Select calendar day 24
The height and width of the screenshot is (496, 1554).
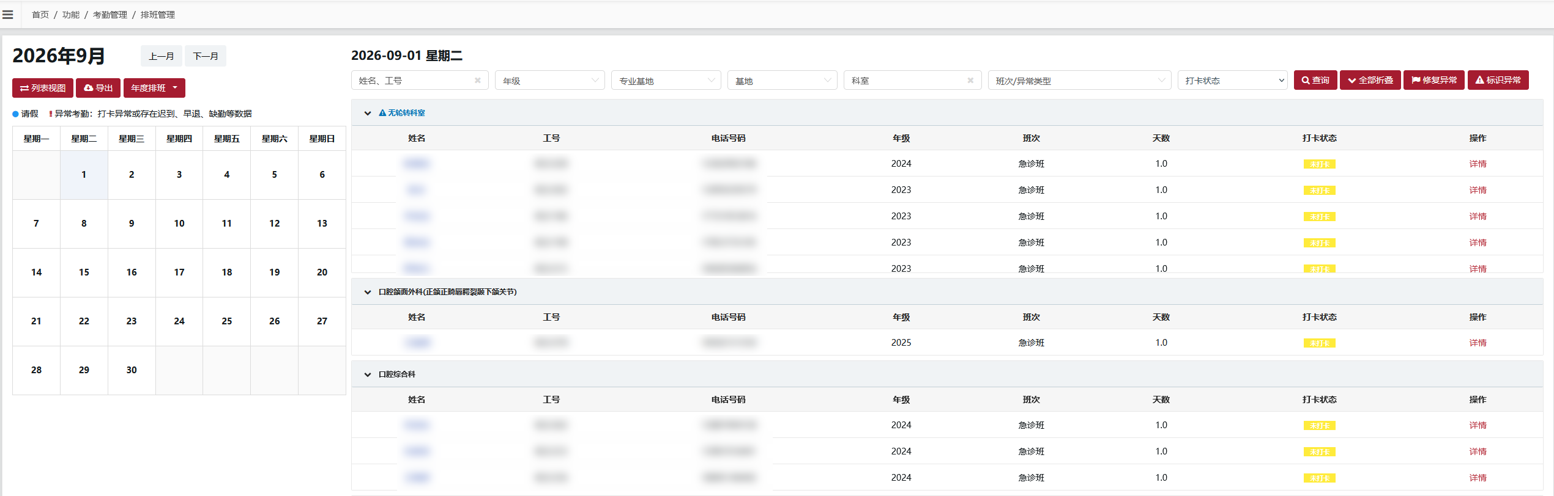pyautogui.click(x=179, y=321)
